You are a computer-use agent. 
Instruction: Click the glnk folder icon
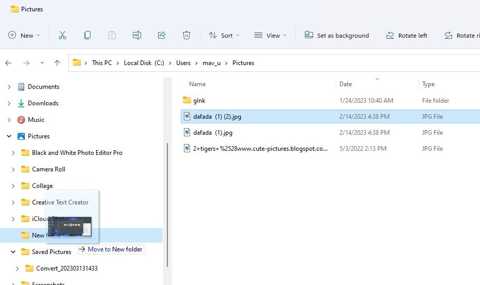tap(187, 100)
